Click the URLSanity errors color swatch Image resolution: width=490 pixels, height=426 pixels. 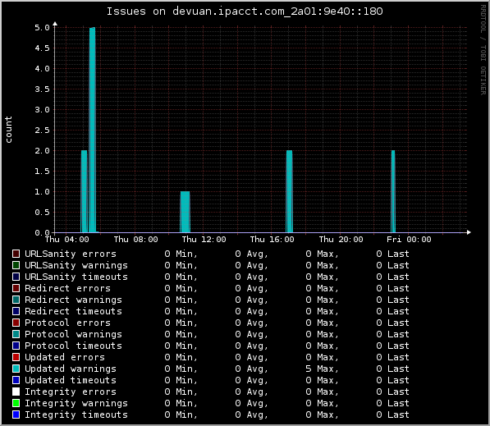16,254
